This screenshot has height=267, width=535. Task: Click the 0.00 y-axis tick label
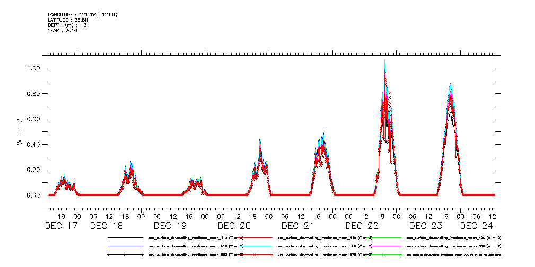[x=34, y=195]
